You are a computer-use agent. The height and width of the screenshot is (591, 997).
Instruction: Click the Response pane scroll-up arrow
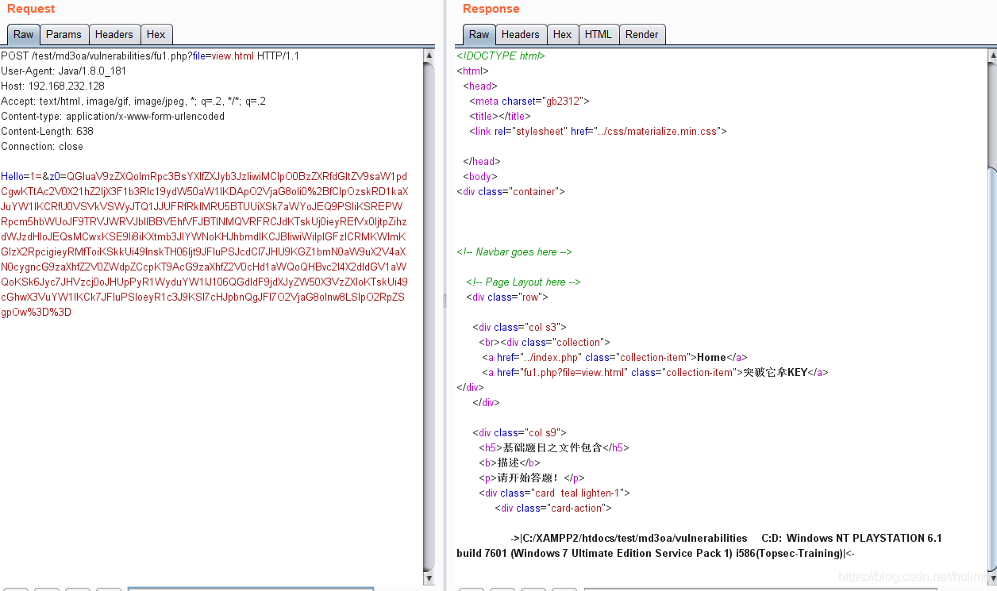click(992, 56)
